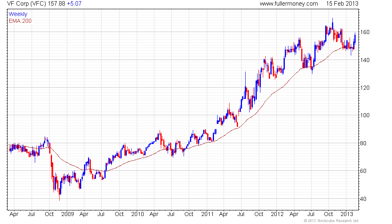Click the 60 price axis label
The width and height of the screenshot is (392, 224).
click(x=363, y=171)
